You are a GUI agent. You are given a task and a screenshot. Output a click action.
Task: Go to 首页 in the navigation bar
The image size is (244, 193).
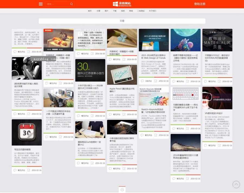coord(90,11)
